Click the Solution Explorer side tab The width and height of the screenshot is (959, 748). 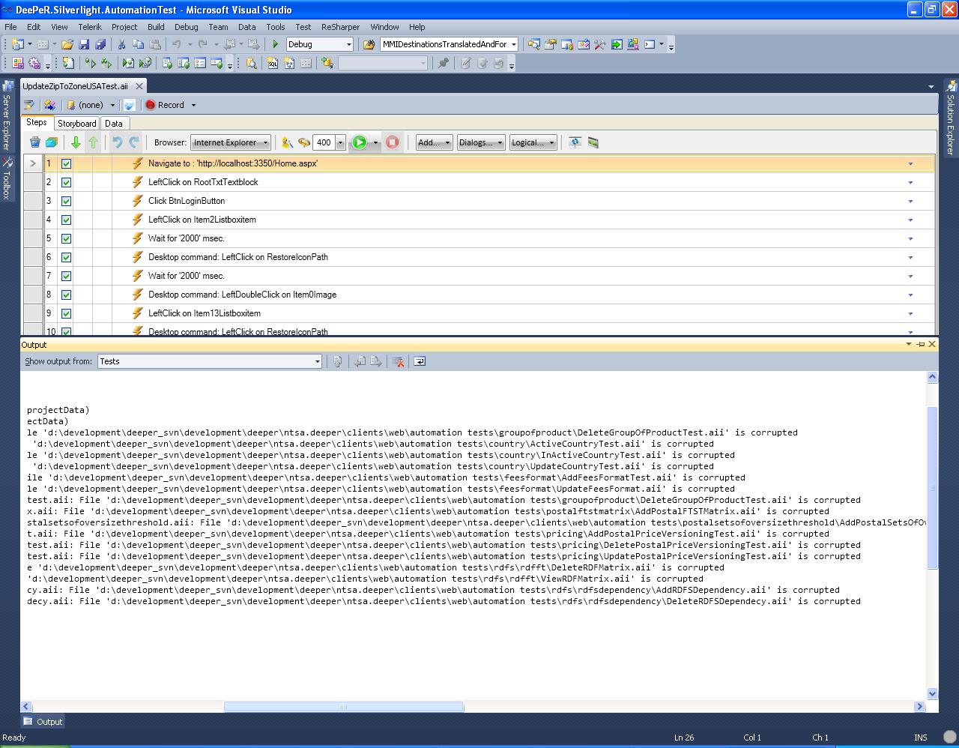pyautogui.click(x=951, y=117)
